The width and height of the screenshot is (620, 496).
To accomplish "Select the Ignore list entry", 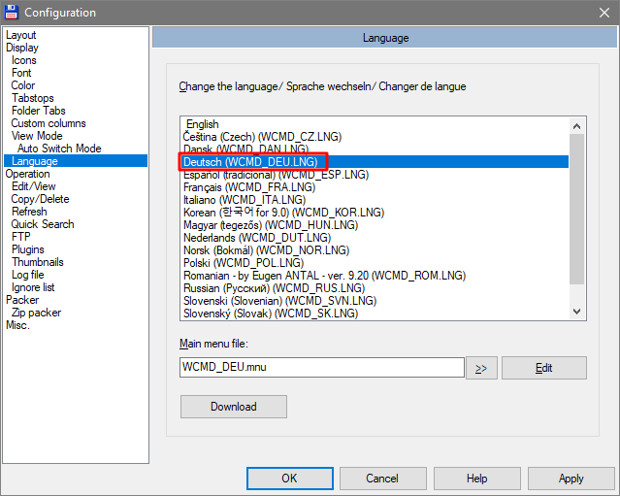I will pos(33,287).
